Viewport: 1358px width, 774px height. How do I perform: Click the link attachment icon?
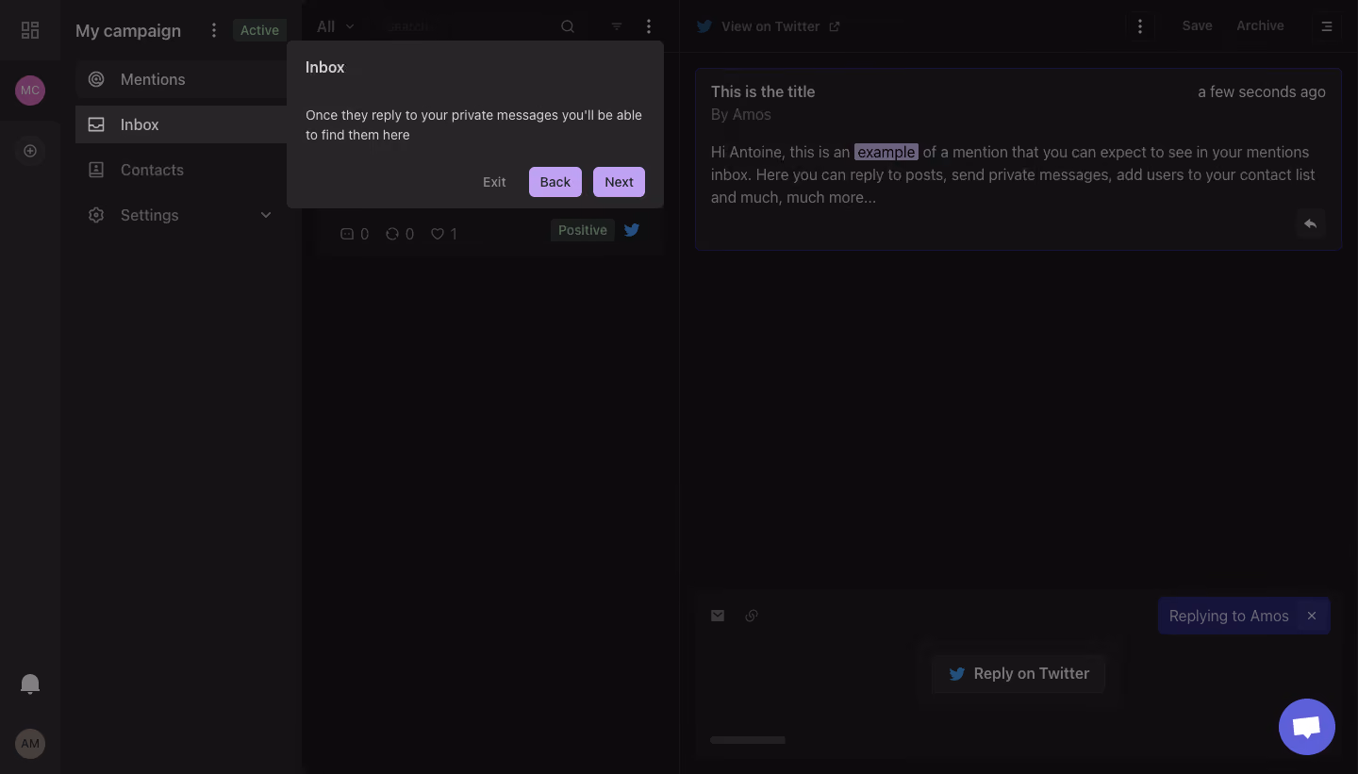point(752,616)
